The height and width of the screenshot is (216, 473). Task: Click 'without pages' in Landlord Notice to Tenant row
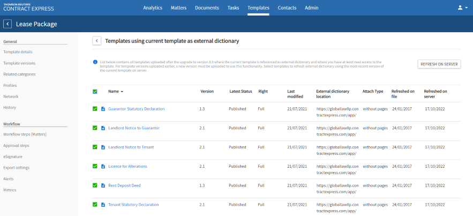tap(376, 147)
